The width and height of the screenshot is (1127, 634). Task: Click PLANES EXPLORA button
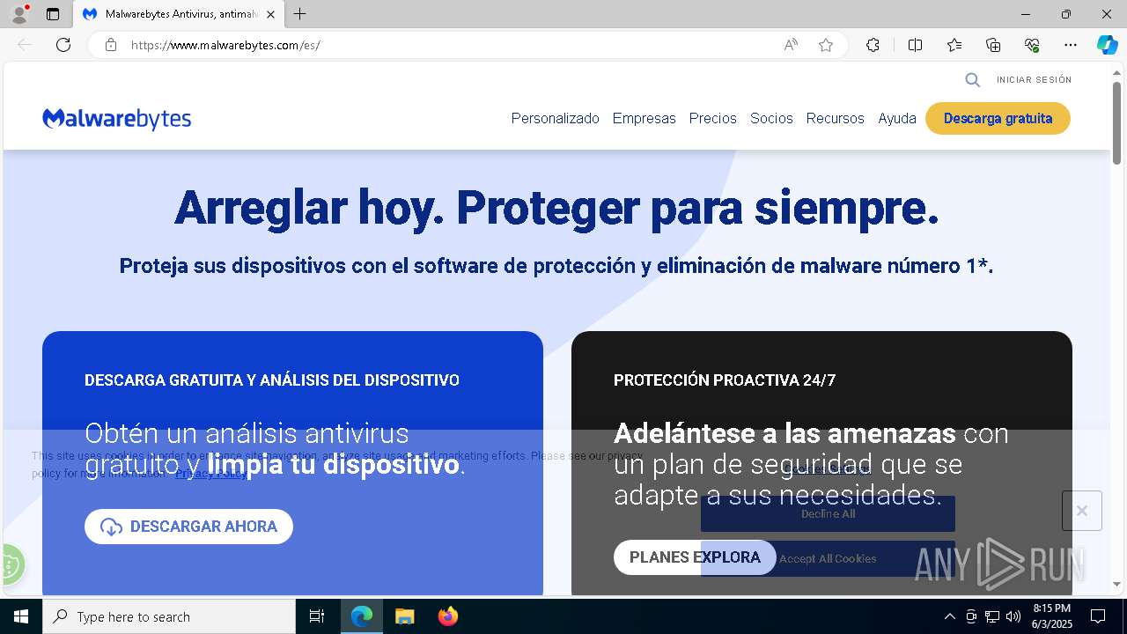click(x=695, y=557)
